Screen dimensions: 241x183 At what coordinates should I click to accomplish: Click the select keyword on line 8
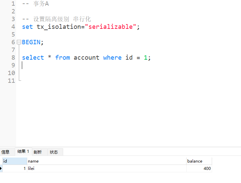click(x=33, y=58)
